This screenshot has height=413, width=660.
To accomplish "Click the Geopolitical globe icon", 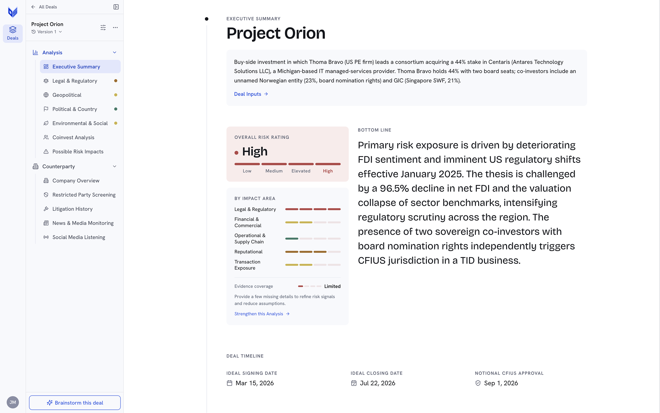I will click(x=46, y=95).
